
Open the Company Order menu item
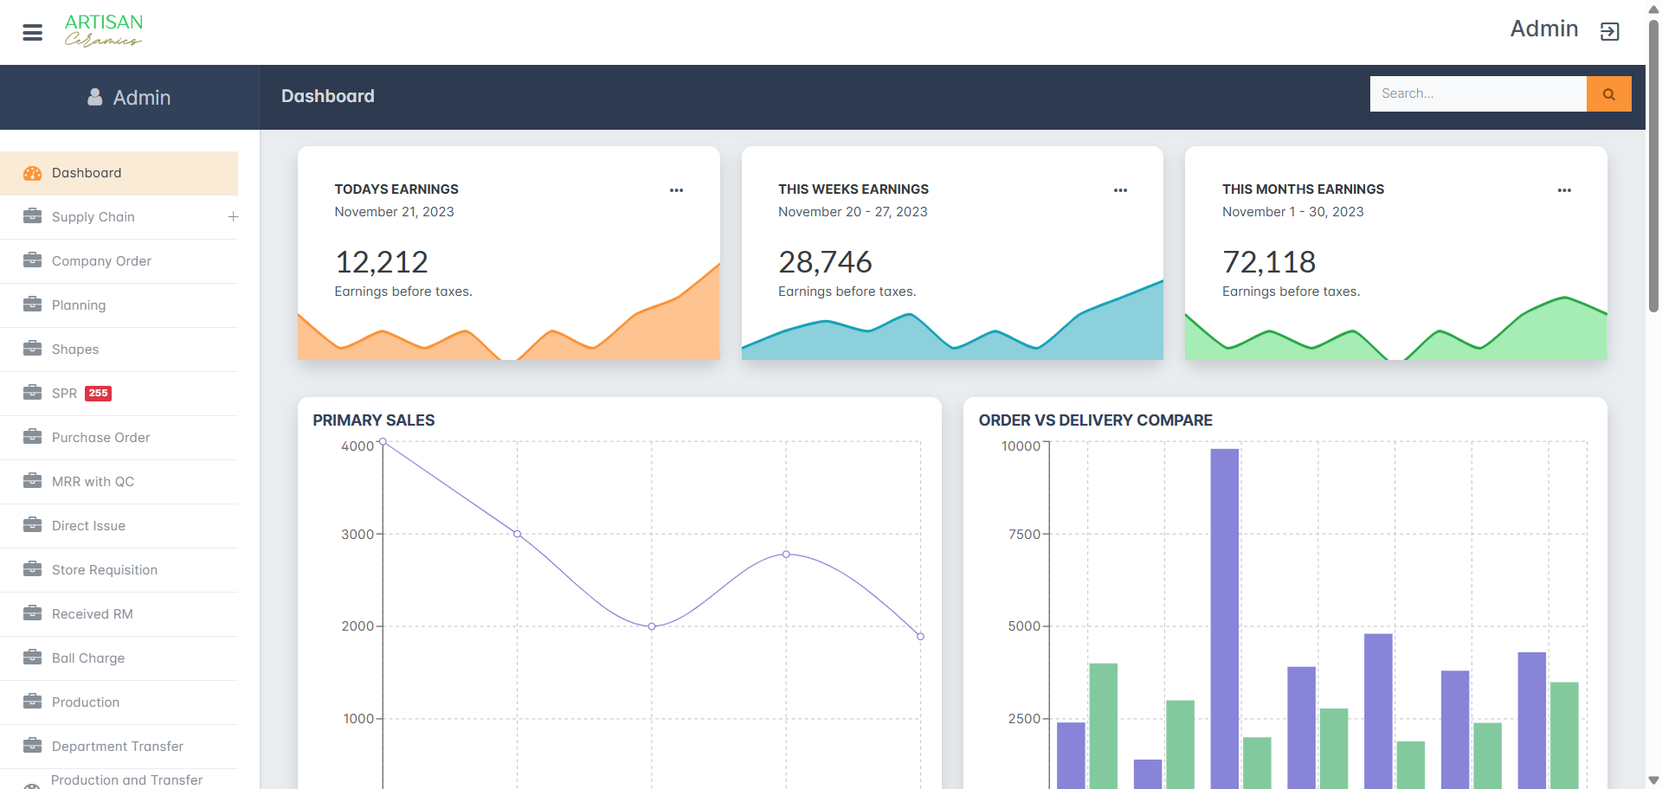pos(101,261)
